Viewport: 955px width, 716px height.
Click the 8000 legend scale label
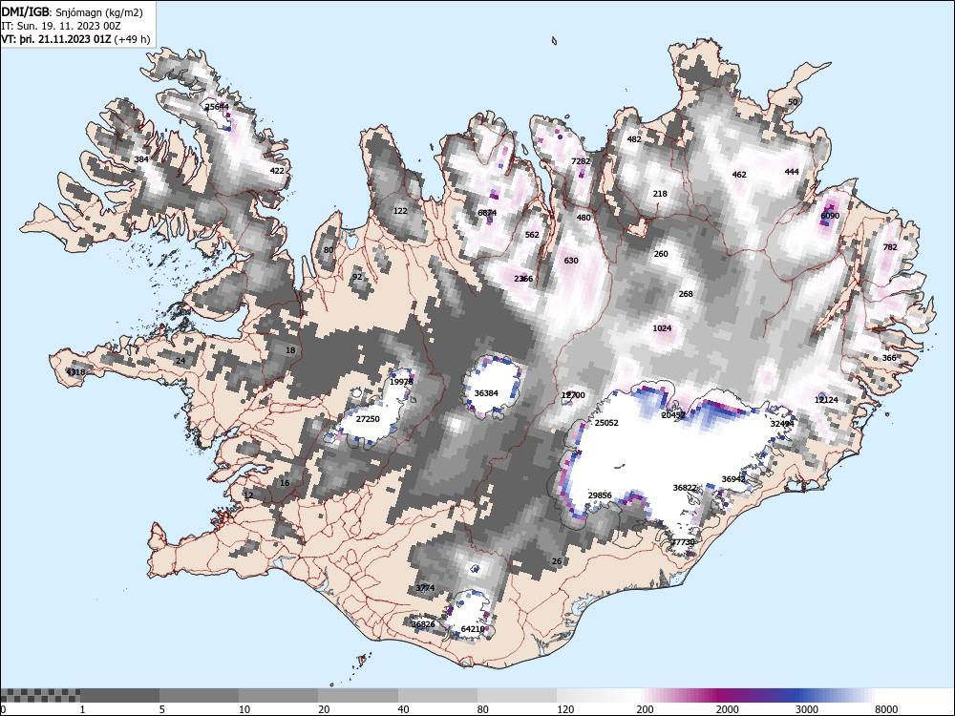(x=886, y=709)
